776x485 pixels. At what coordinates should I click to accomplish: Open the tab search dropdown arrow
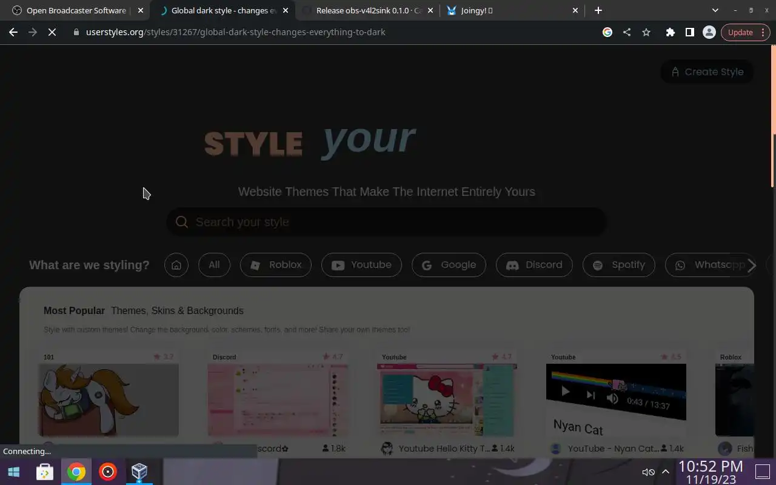715,10
